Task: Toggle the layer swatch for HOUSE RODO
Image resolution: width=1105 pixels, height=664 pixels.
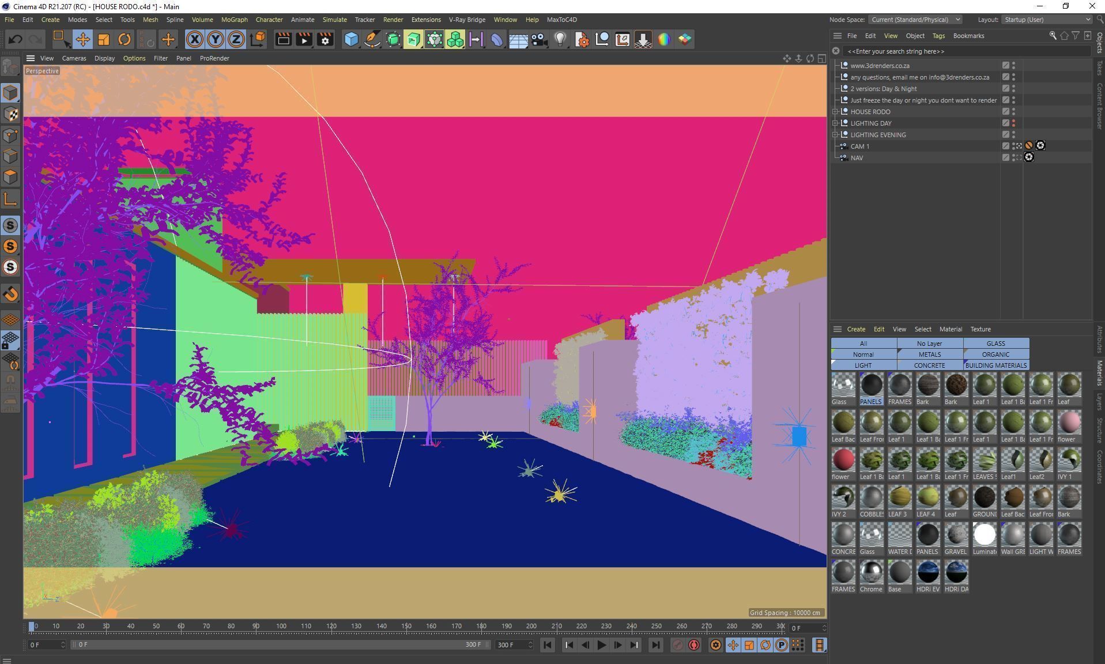Action: tap(1006, 112)
